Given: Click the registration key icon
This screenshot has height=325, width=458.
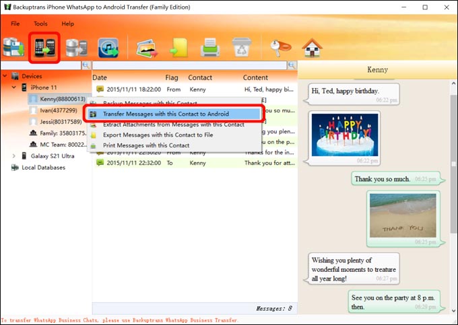Looking at the screenshot, I should click(x=277, y=47).
